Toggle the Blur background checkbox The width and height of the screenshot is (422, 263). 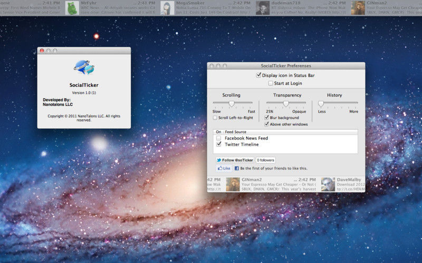pyautogui.click(x=266, y=117)
